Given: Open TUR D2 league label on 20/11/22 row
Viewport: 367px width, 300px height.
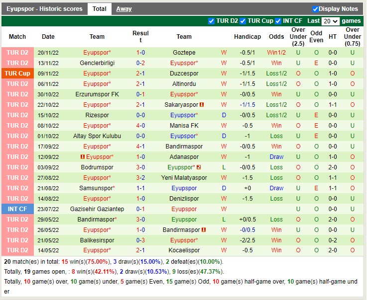Looking at the screenshot, I should pos(17,53).
